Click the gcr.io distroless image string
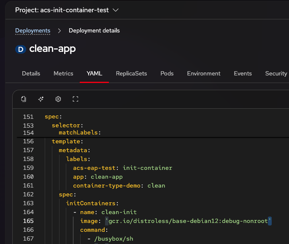The image size is (289, 244). point(188,221)
